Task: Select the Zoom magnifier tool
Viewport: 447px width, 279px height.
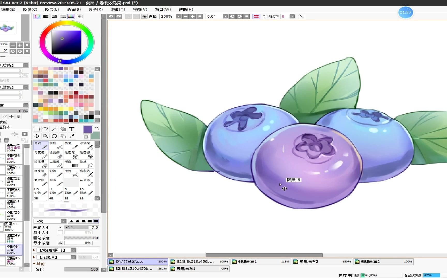Action: (x=46, y=136)
